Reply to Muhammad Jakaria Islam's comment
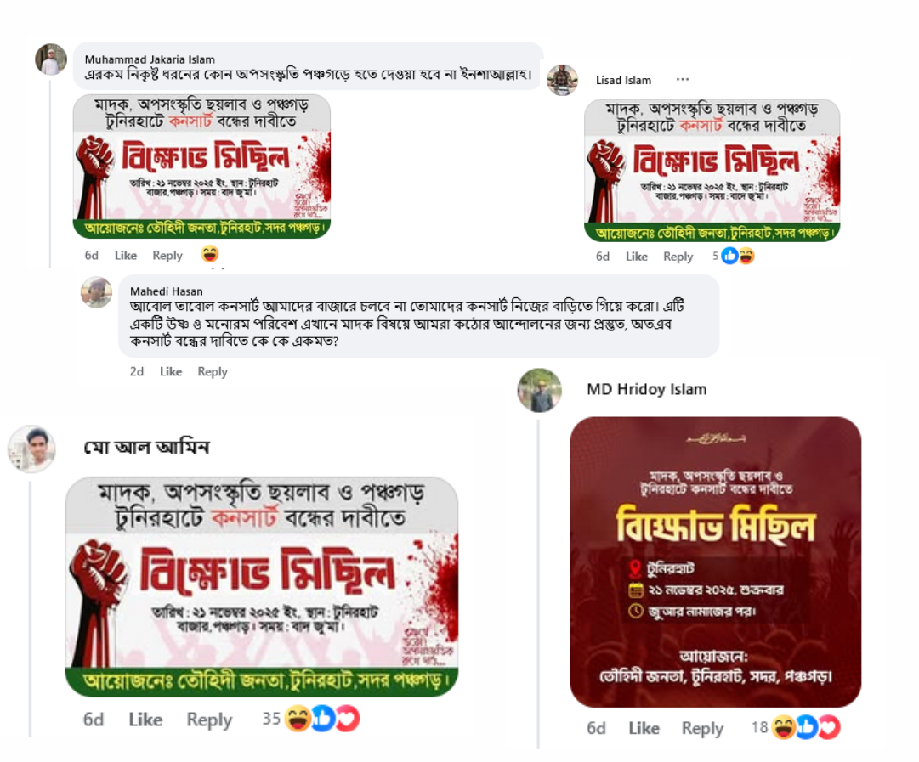The image size is (919, 762). pos(167,256)
